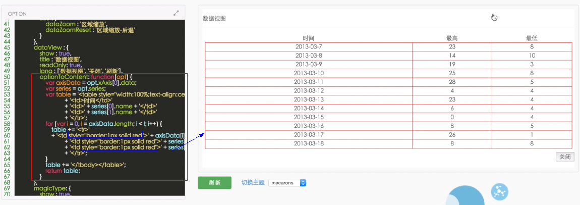Click code line 66 return table
The height and width of the screenshot is (205, 580).
pos(63,171)
